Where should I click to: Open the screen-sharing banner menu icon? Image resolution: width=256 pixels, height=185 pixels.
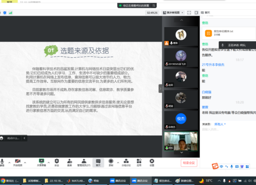click(154, 6)
